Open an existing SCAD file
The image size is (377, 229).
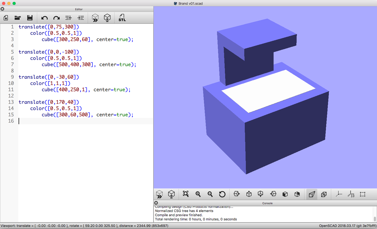(x=17, y=18)
